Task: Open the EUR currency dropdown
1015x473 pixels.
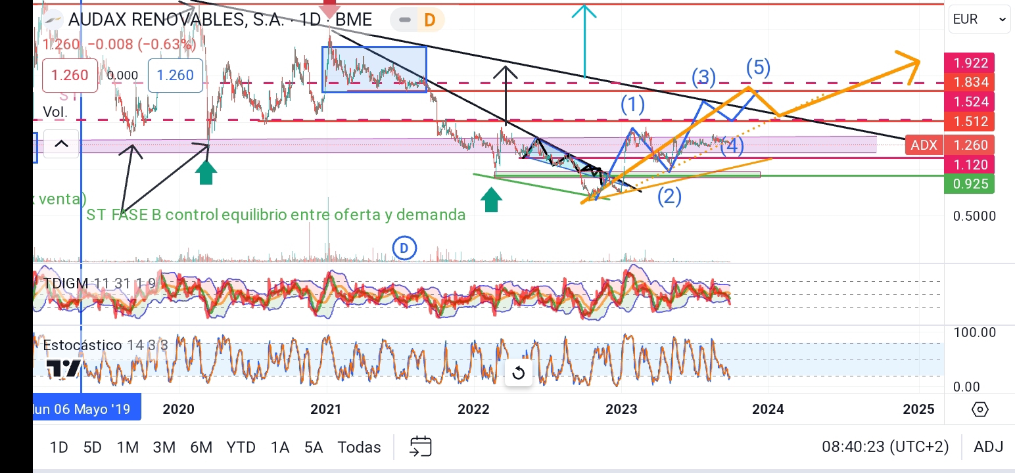Action: pos(979,19)
